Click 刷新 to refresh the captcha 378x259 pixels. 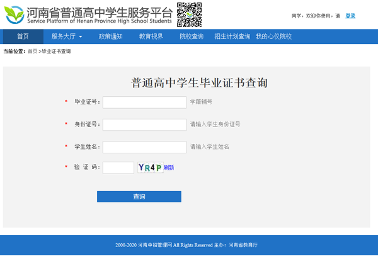(x=169, y=167)
